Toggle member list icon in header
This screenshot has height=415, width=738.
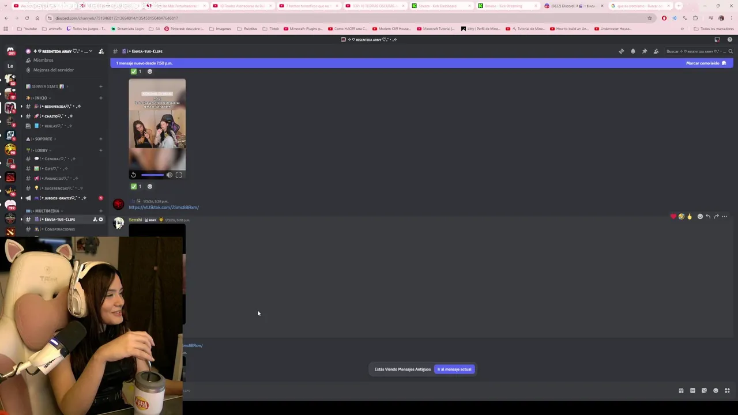coord(656,51)
